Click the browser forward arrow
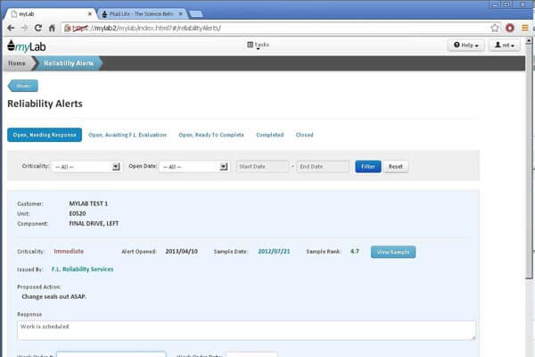Viewport: 535px width, 357px height. pyautogui.click(x=24, y=28)
